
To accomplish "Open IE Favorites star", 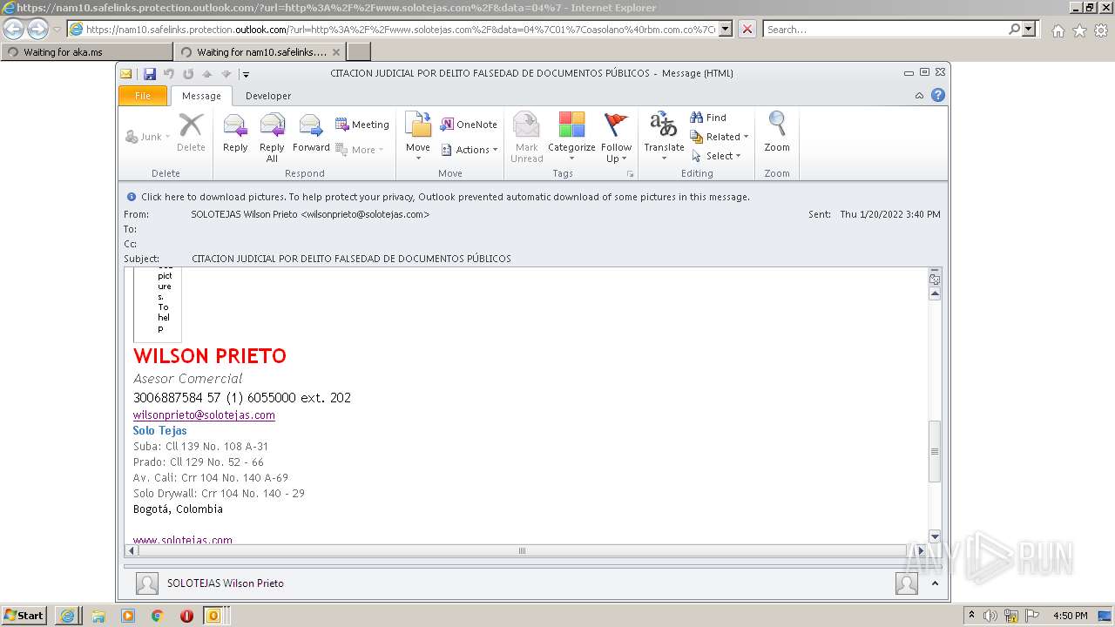I will (x=1079, y=30).
